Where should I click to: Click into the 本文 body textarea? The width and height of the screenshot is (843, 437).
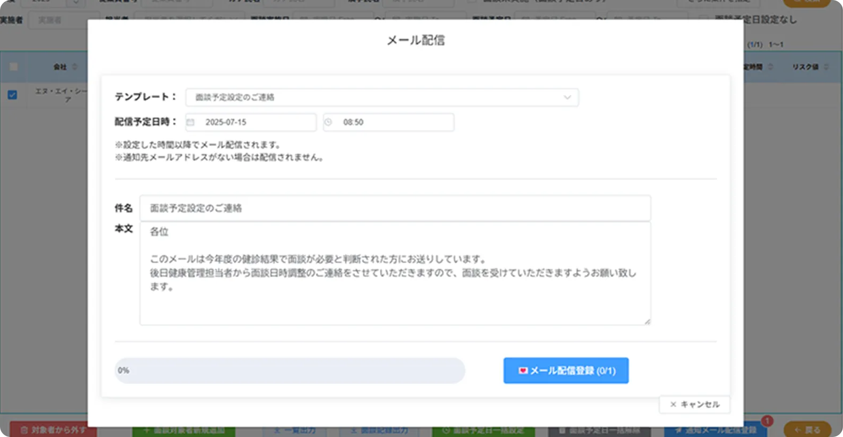395,273
